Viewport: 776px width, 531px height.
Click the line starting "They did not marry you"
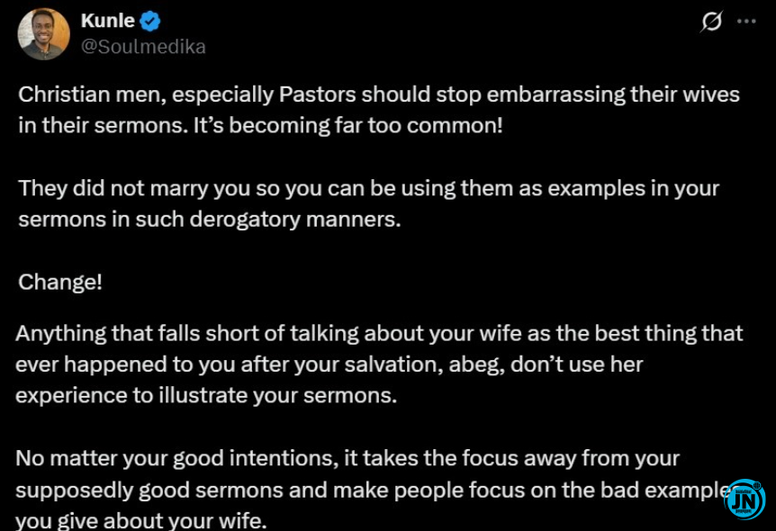[368, 189]
